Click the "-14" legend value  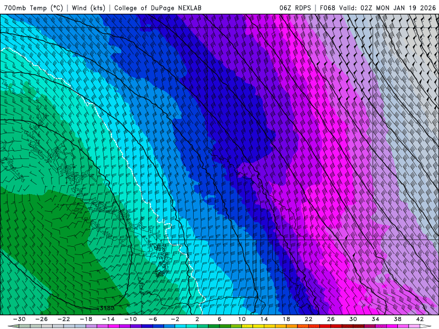108,319
